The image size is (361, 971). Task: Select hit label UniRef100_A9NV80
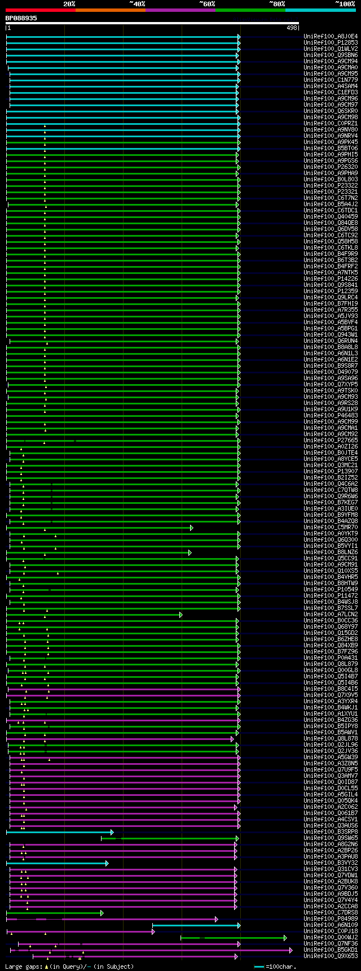tap(331, 129)
